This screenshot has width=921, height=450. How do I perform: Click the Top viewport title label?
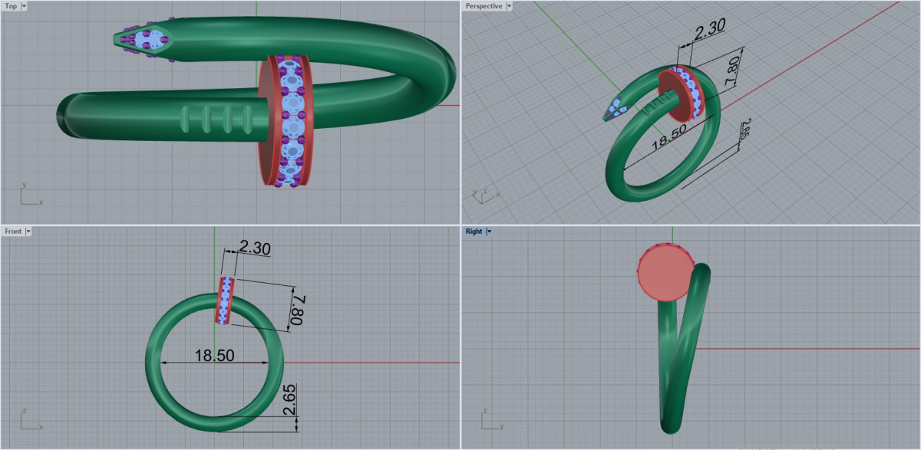click(11, 6)
